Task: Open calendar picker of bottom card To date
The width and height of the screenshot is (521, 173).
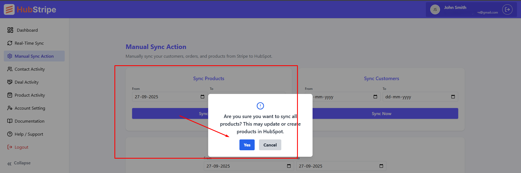Action: pyautogui.click(x=381, y=166)
